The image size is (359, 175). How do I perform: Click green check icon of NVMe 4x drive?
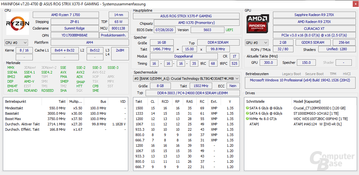247,119
